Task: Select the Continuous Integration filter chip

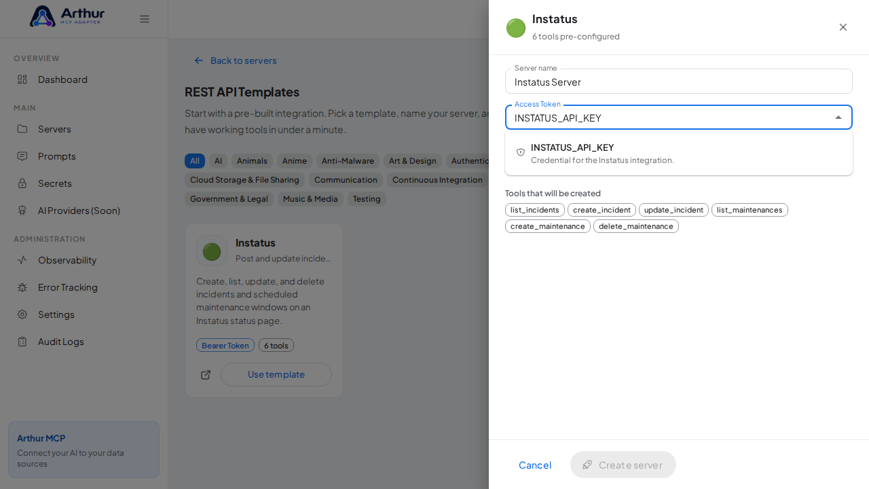Action: pyautogui.click(x=437, y=180)
